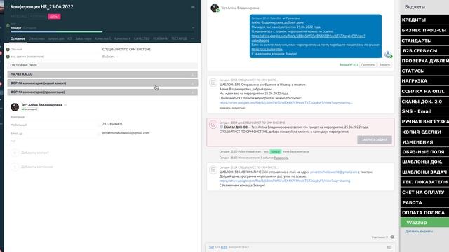Open contact options ellipsis next to Тест Алёна Владимировна

point(65,105)
